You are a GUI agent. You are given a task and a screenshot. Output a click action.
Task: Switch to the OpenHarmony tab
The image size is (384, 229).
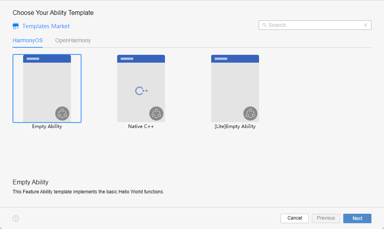pos(73,40)
